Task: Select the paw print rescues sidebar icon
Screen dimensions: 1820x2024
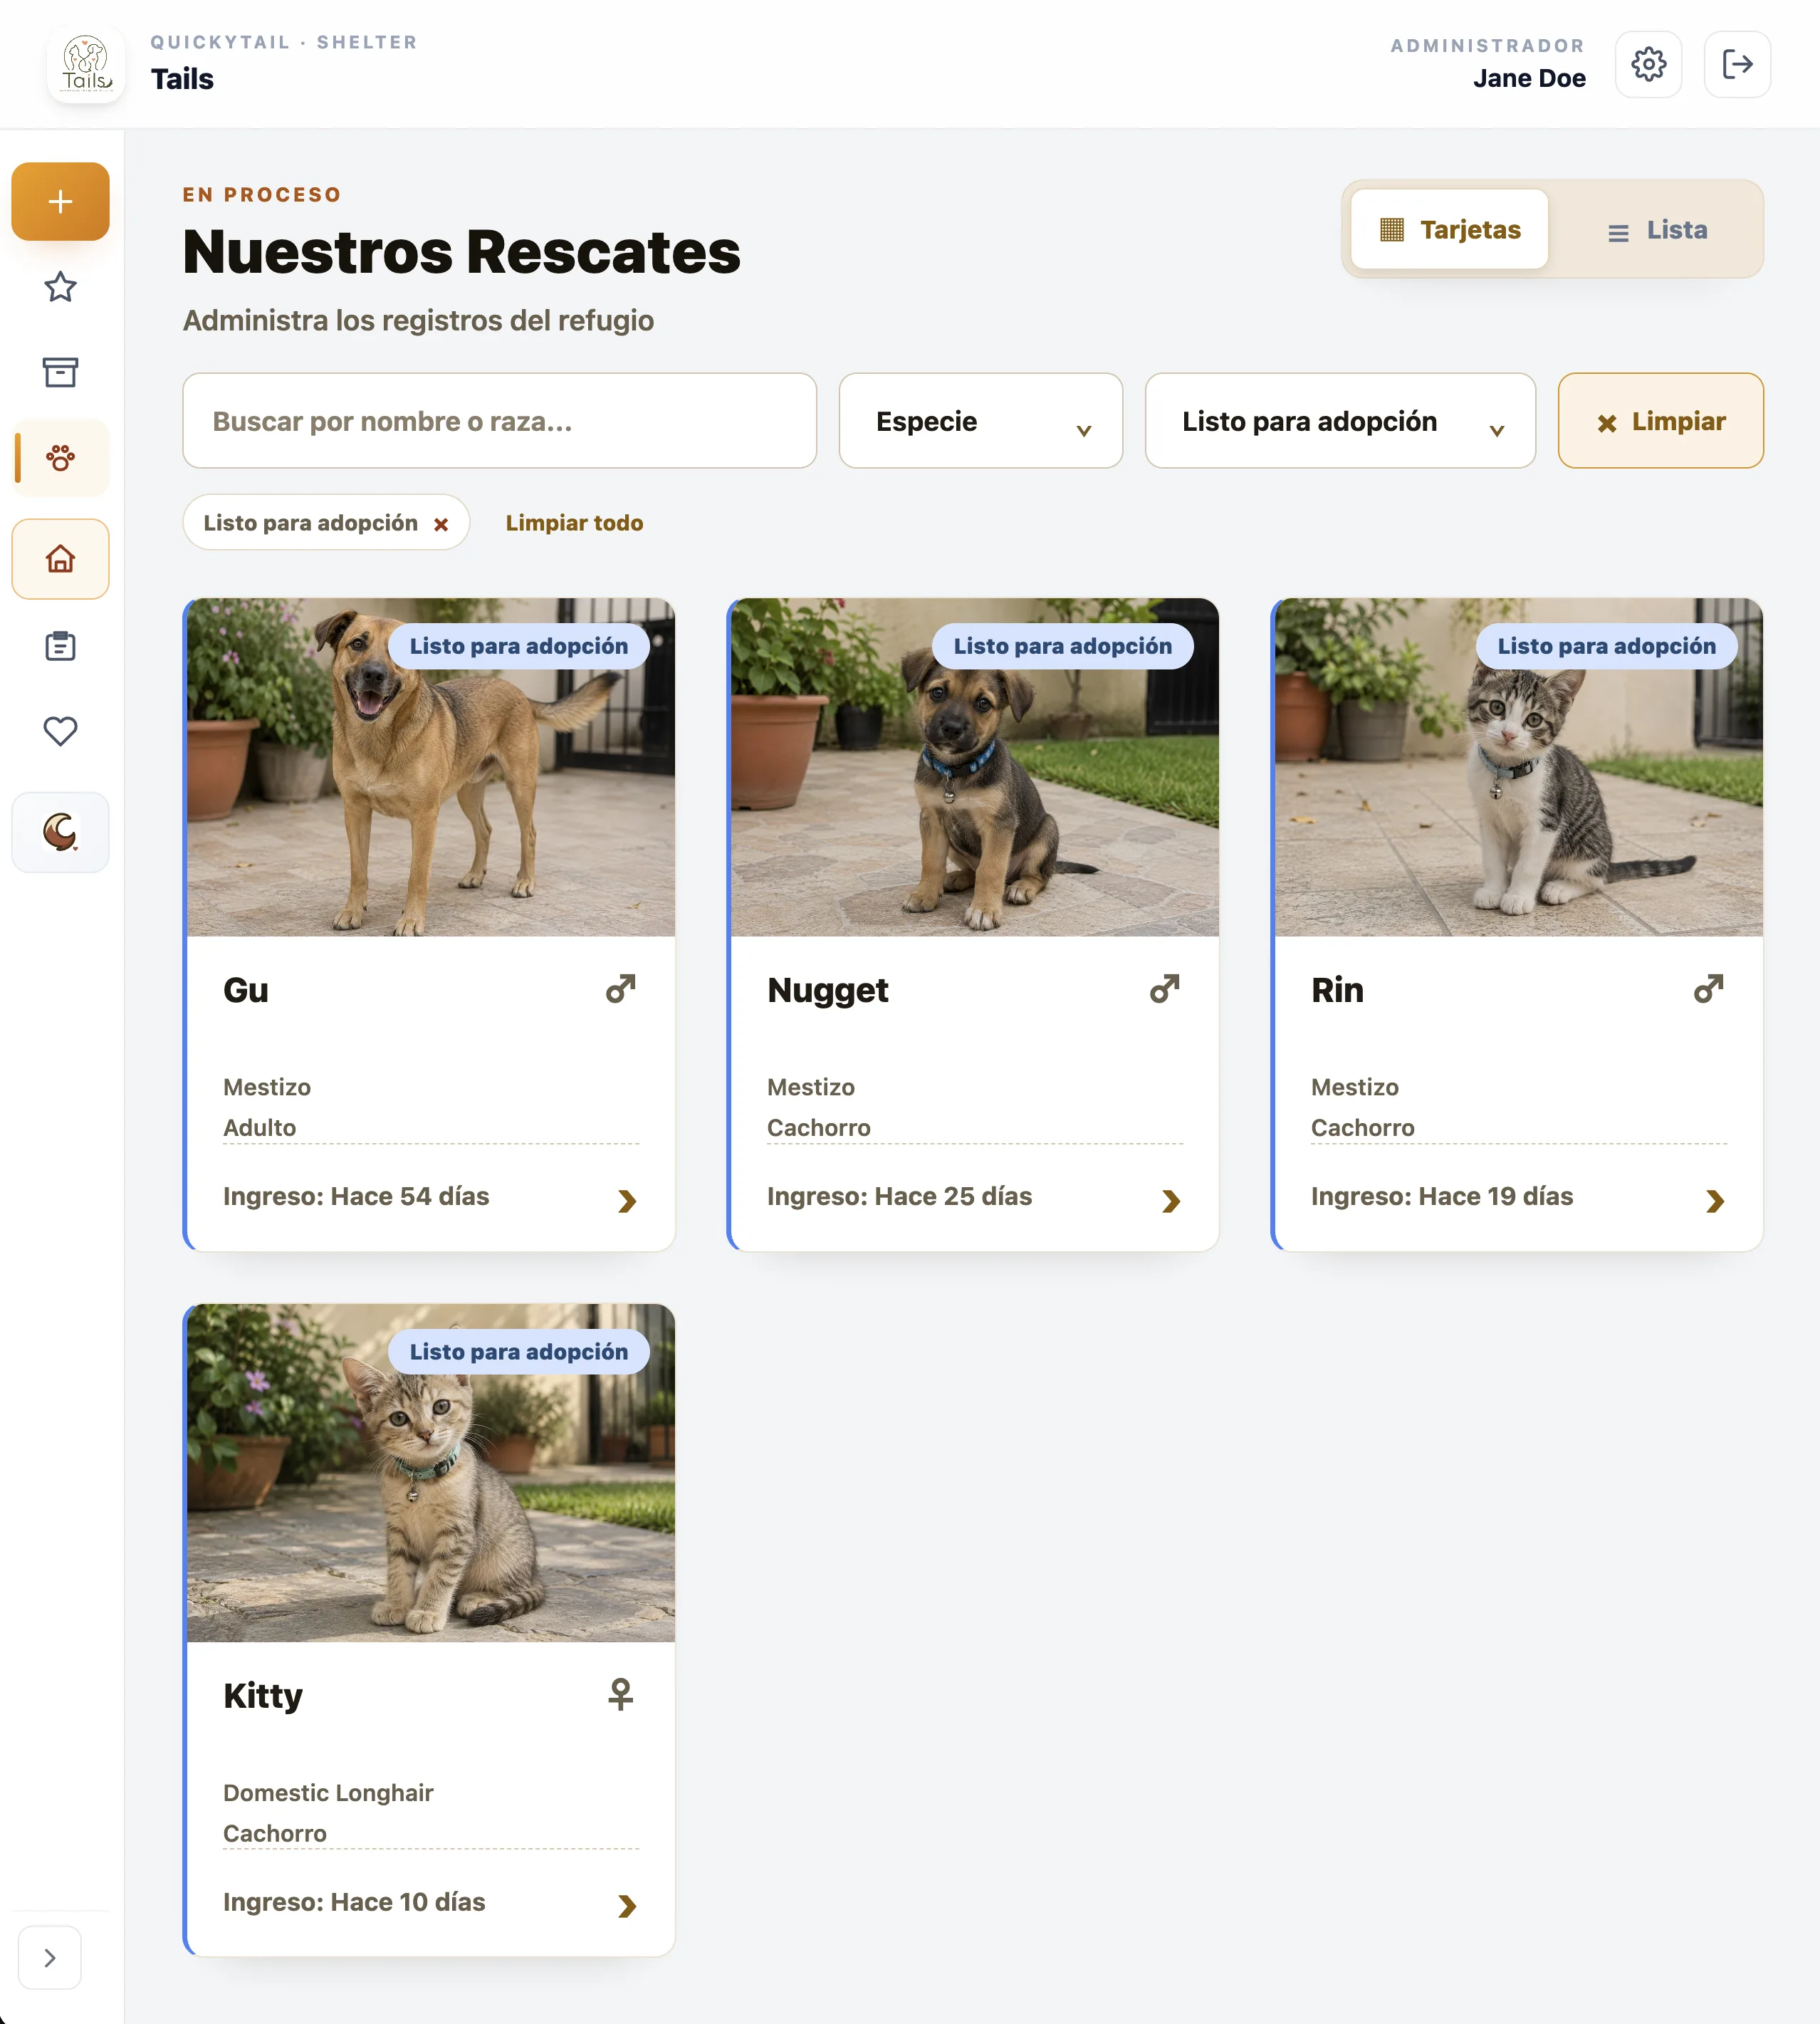Action: [60, 458]
